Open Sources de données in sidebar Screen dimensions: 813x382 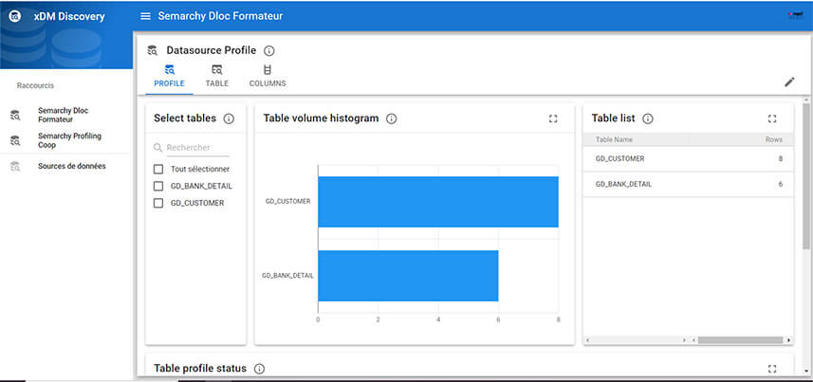pos(71,166)
